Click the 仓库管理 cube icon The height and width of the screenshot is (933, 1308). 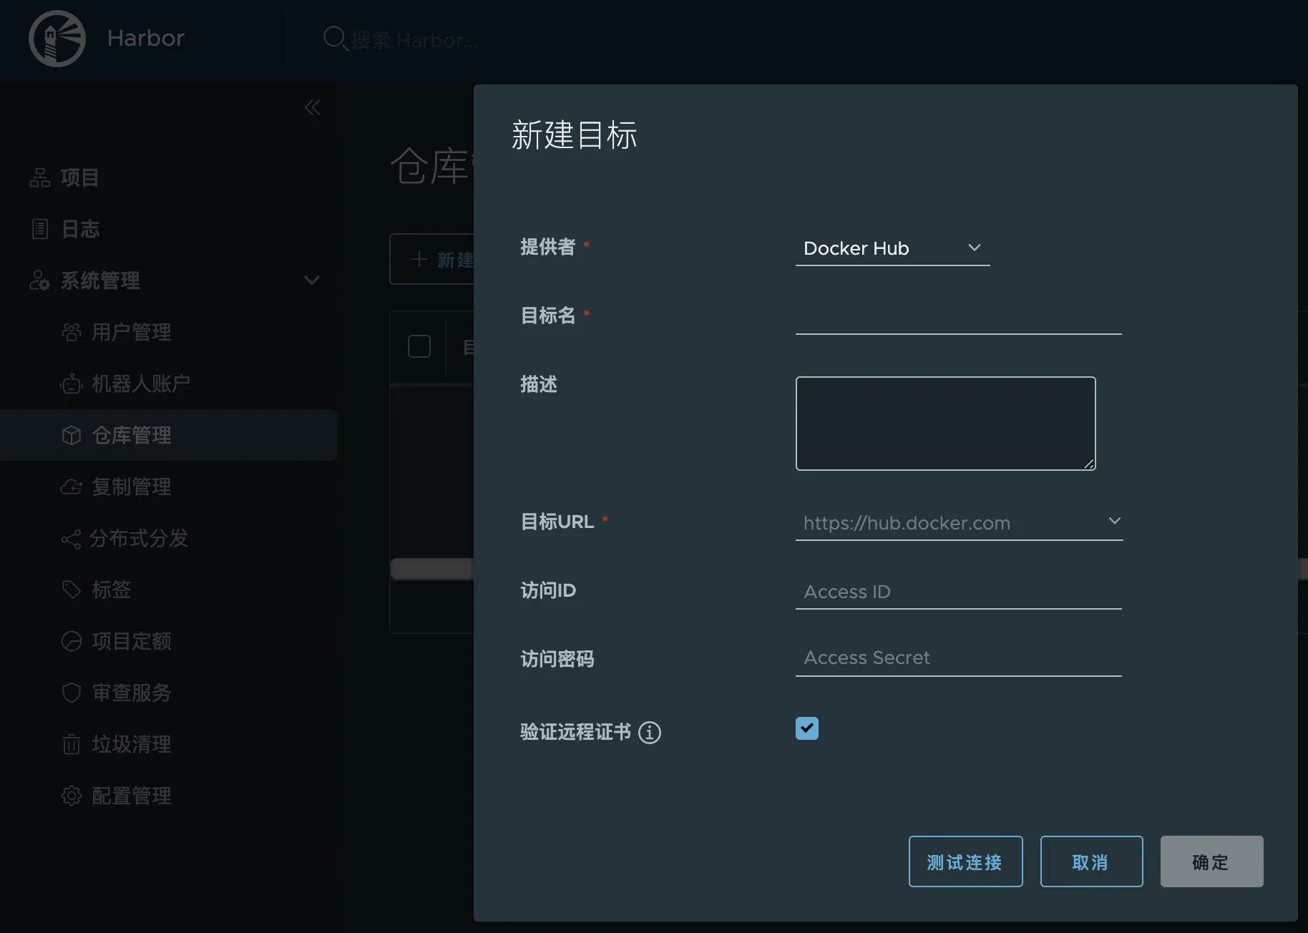point(72,435)
